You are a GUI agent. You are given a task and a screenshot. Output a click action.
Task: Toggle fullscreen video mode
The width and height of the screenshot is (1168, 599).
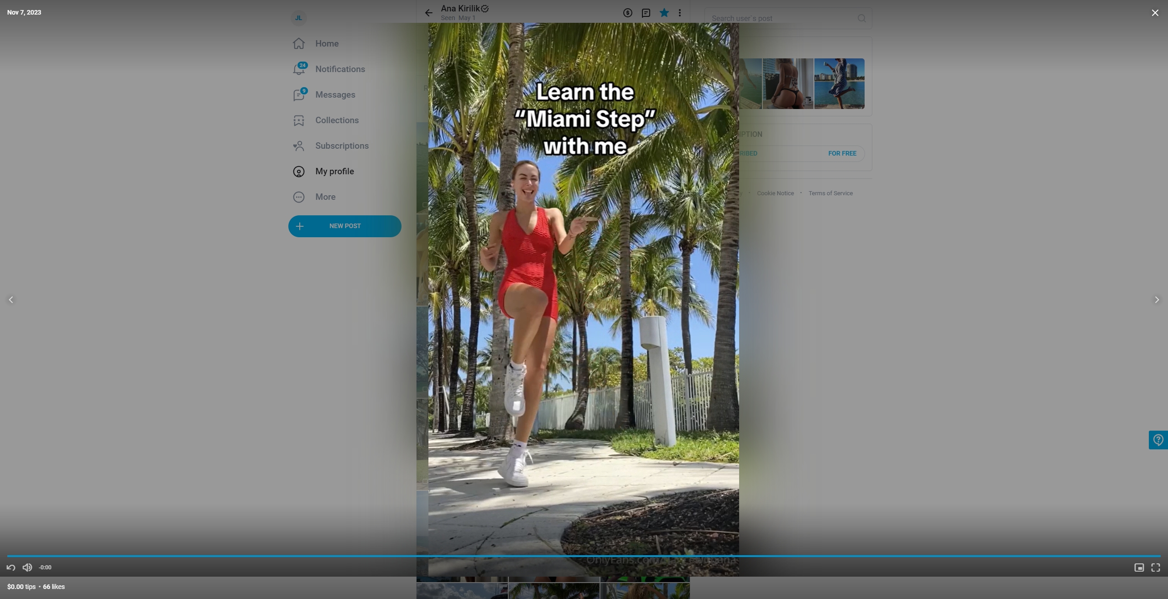1156,568
